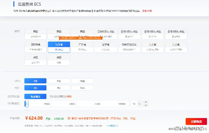Screen dimensions: 209x133
Task: Select the 香港特别行政区 香港高防 datacenter card
Action: click(x=176, y=34)
